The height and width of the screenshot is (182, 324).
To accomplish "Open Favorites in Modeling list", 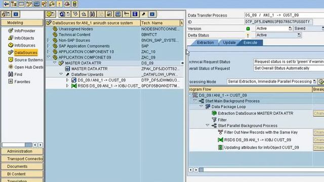I will coord(22,82).
